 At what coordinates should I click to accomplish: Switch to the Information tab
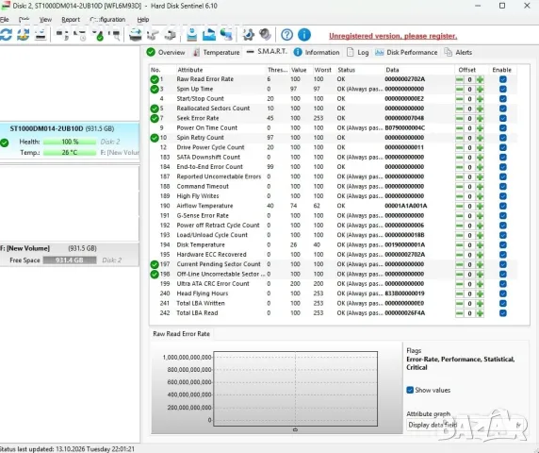[x=317, y=52]
